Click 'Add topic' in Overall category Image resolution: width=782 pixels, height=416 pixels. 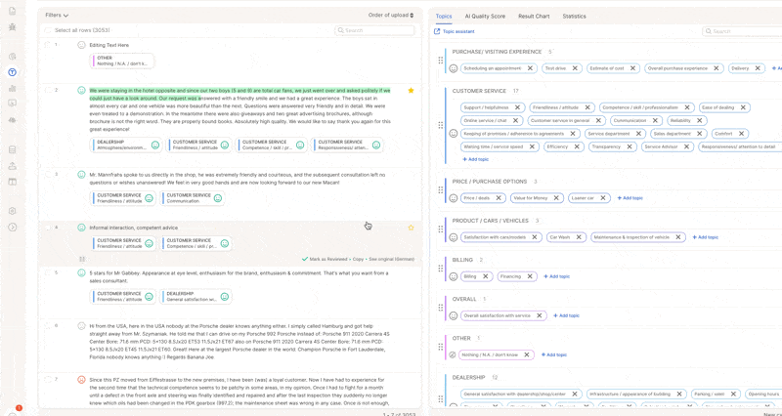[x=566, y=315]
